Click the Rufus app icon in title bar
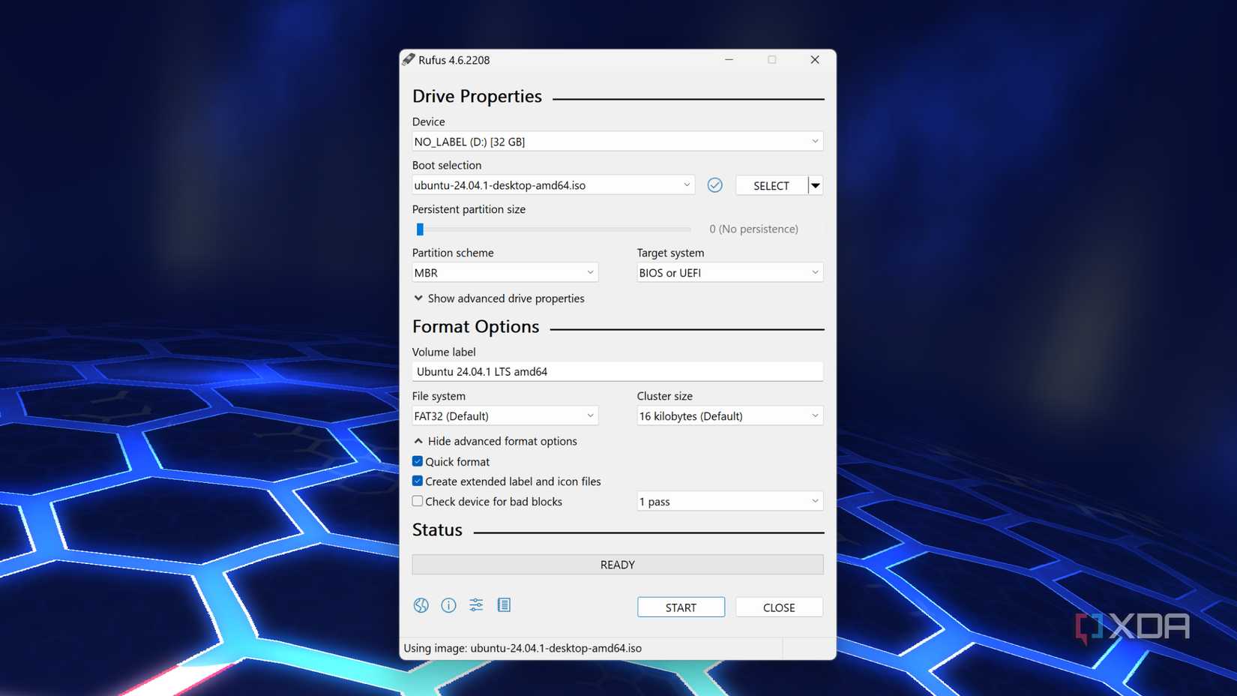 (x=409, y=60)
